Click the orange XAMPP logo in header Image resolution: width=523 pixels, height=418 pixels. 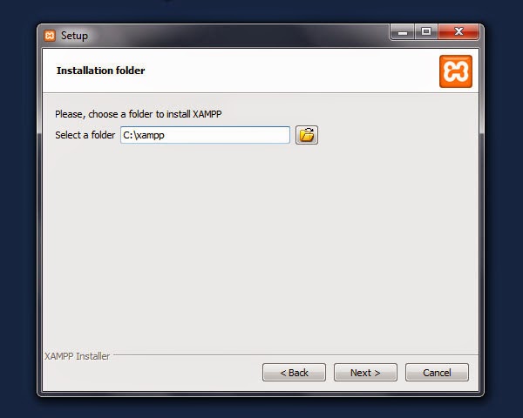[456, 71]
